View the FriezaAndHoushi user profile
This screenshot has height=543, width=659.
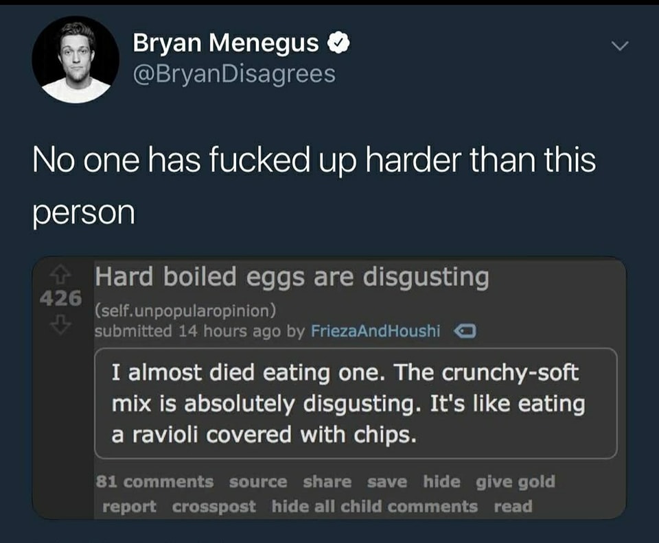coord(375,331)
